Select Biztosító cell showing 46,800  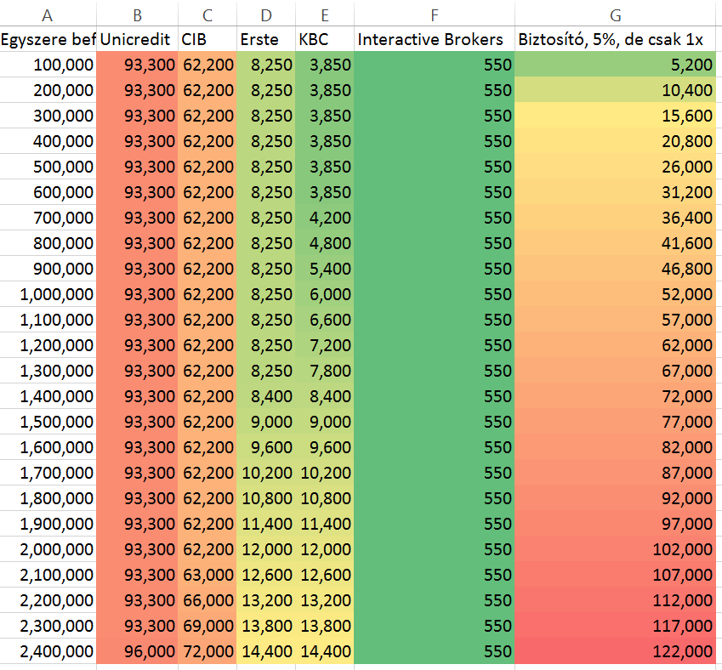615,269
